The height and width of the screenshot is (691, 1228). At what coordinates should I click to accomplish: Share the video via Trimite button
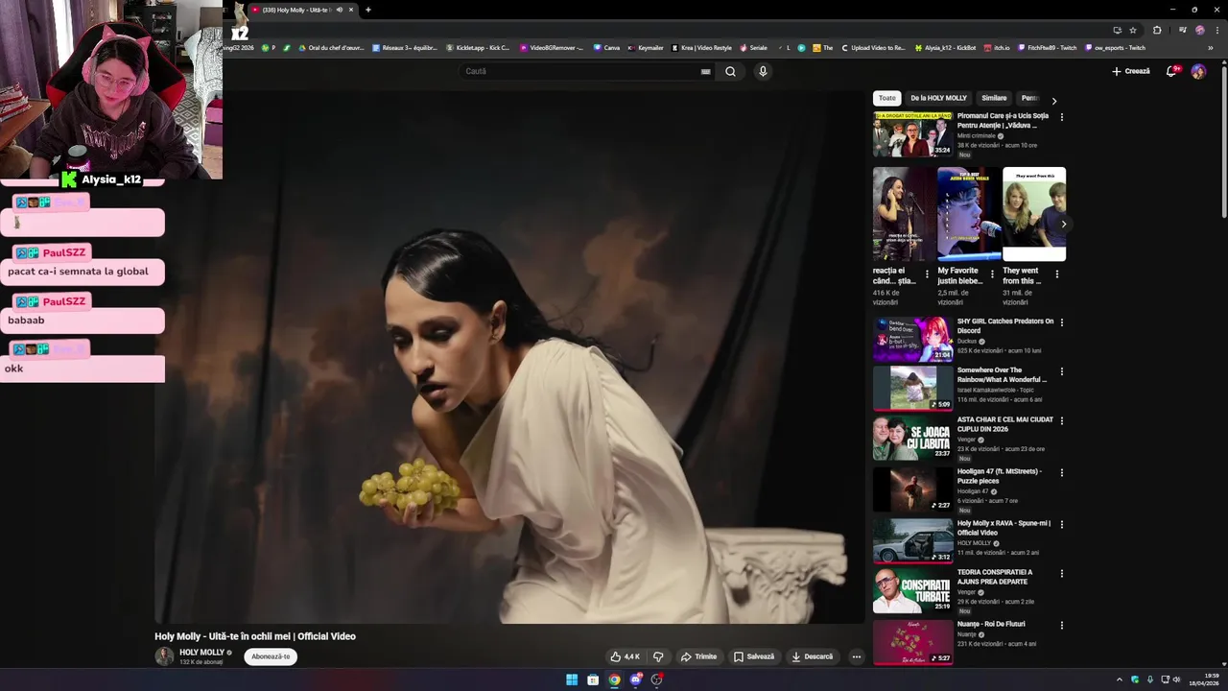698,656
